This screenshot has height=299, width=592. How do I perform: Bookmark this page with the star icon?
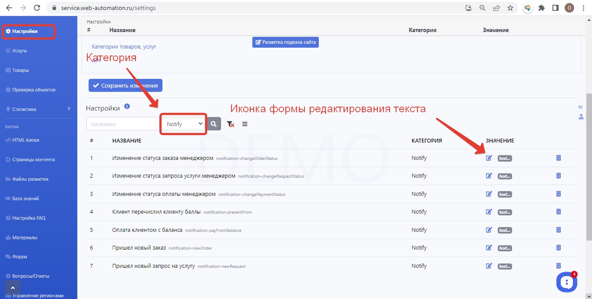(x=510, y=8)
